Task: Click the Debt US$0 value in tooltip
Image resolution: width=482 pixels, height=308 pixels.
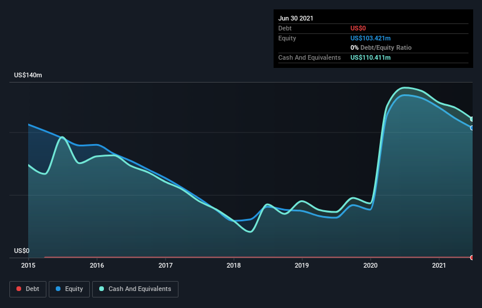Action: (358, 28)
